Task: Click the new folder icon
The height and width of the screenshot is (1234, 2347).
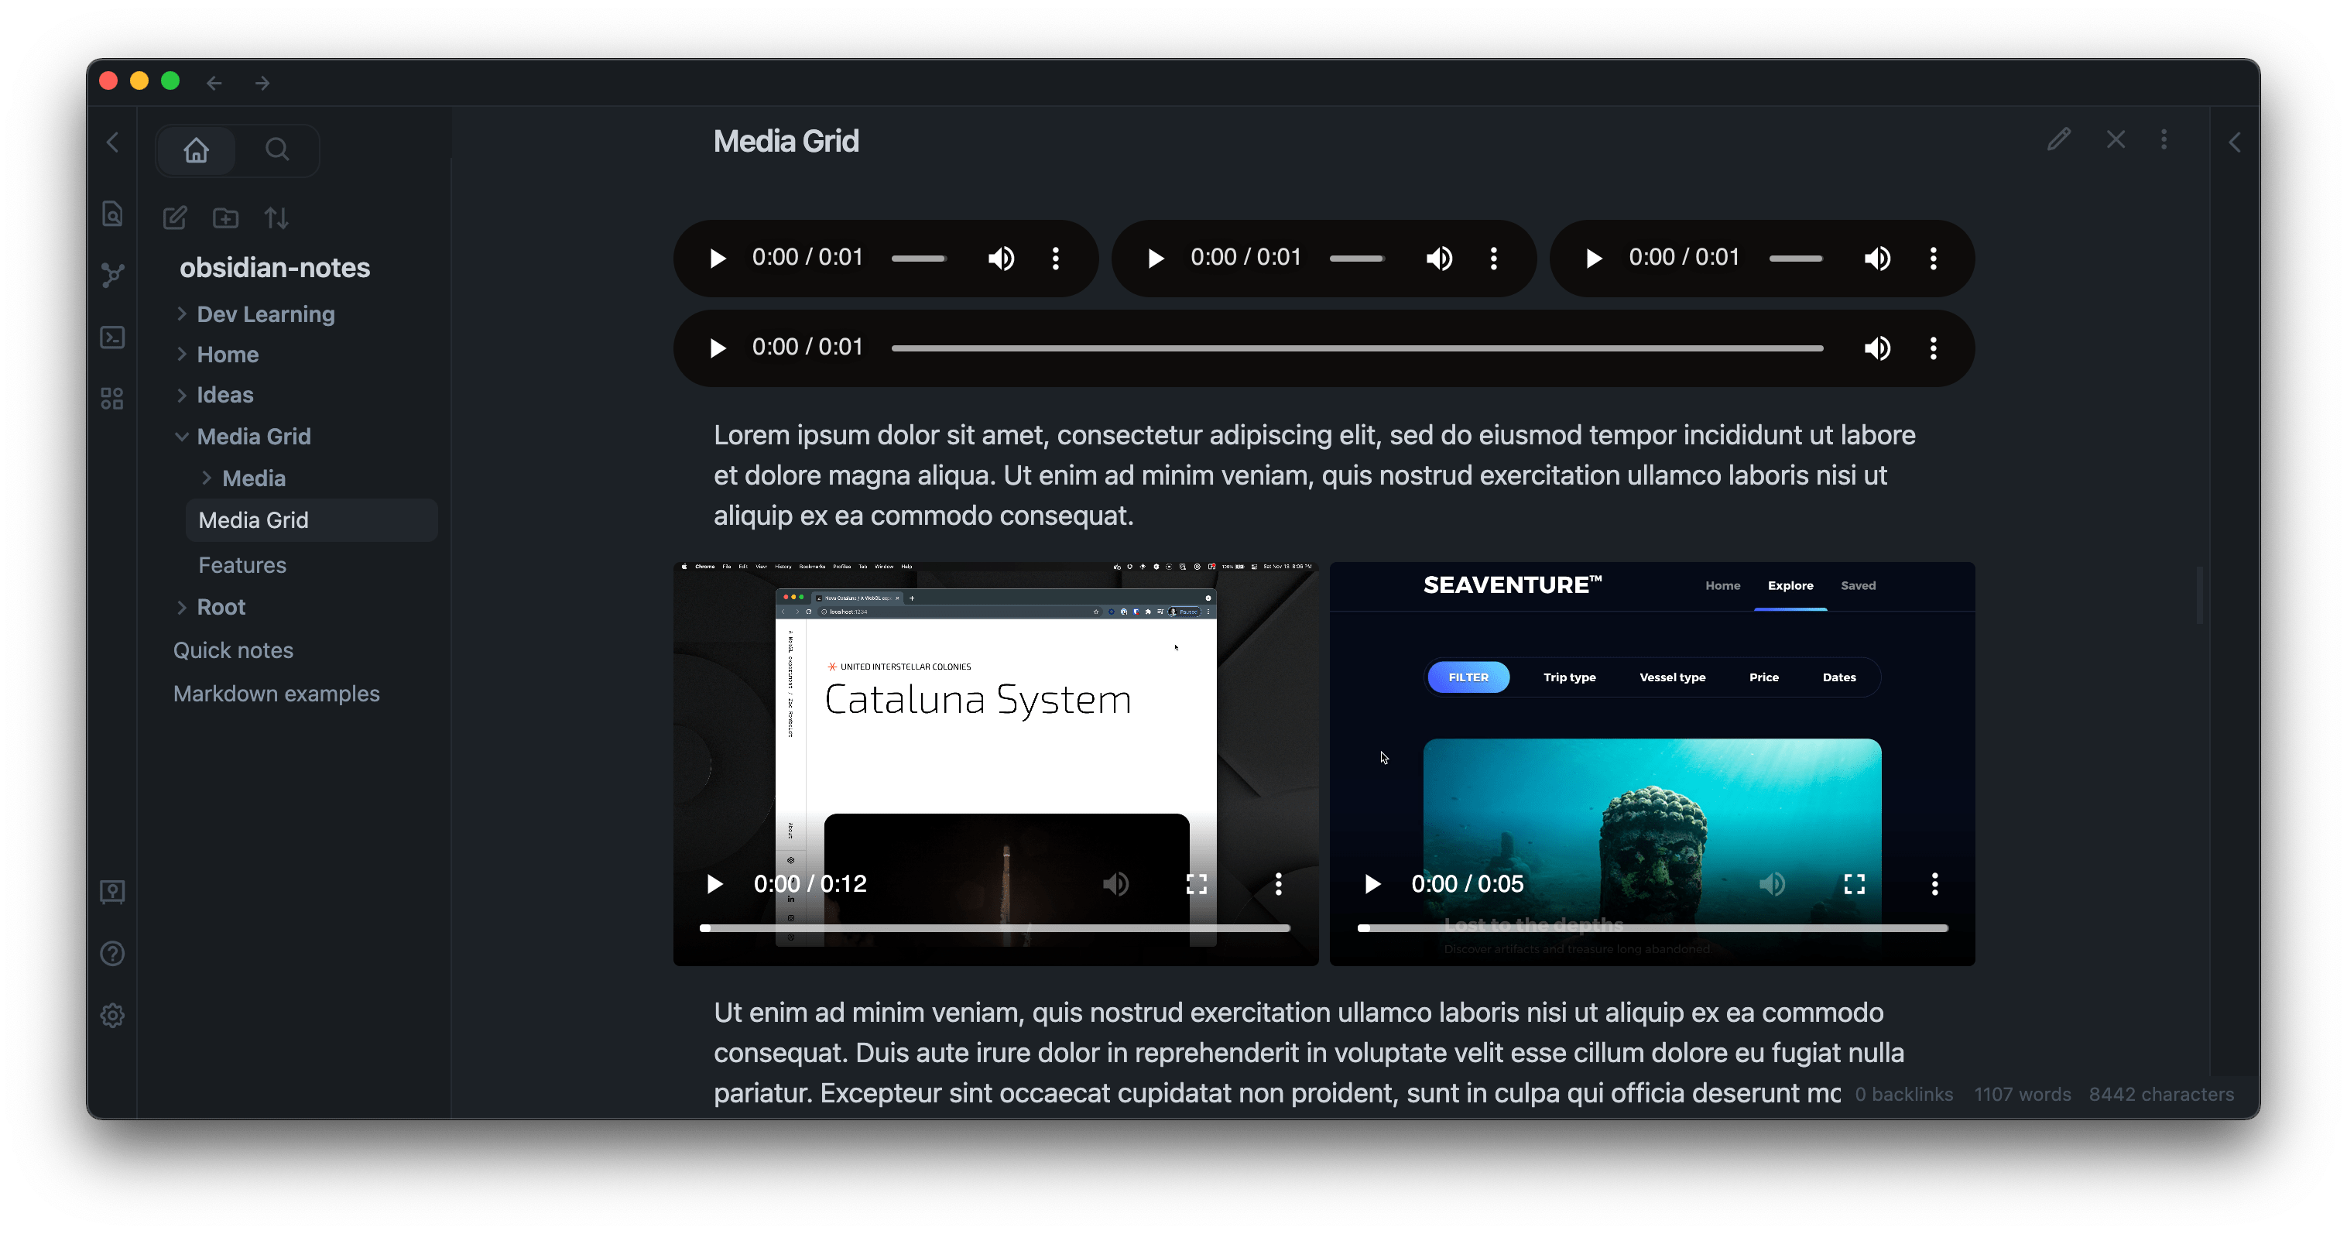Action: (x=225, y=218)
